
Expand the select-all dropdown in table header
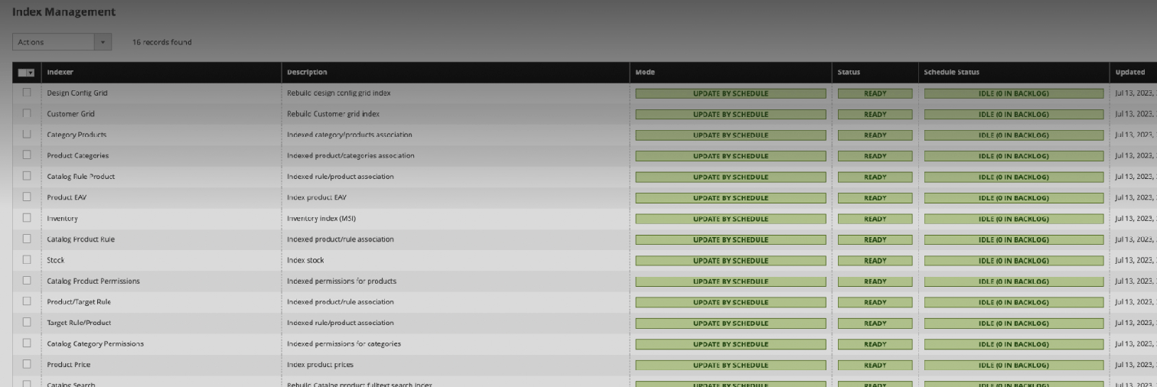click(x=31, y=73)
